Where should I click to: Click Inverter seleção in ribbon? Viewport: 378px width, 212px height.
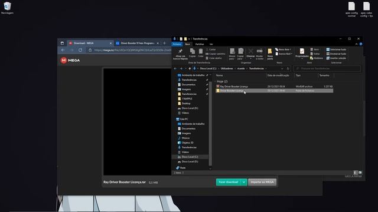pos(336,58)
